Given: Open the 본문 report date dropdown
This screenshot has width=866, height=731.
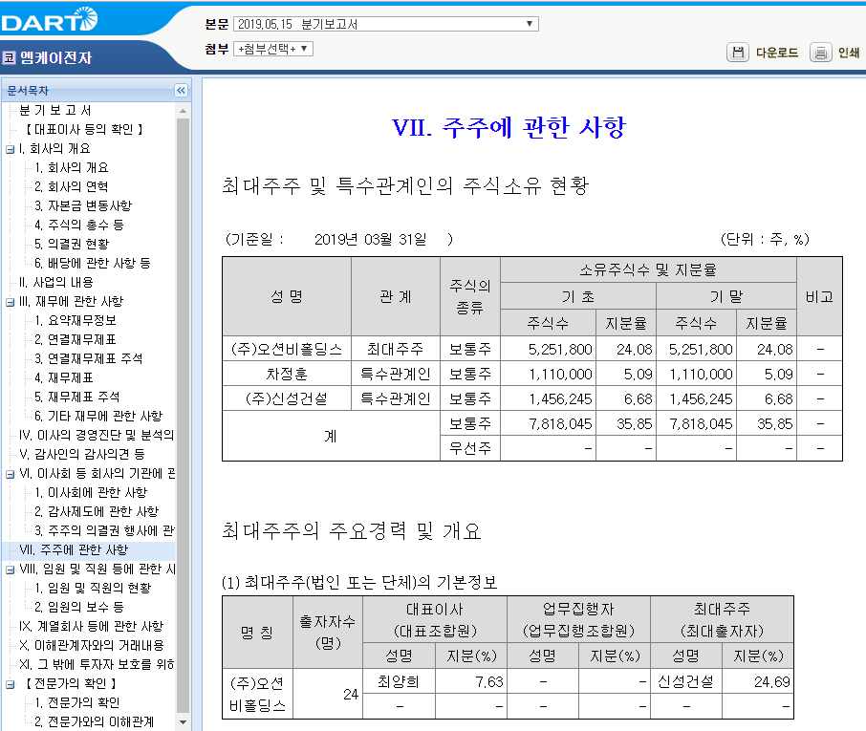Looking at the screenshot, I should (386, 24).
